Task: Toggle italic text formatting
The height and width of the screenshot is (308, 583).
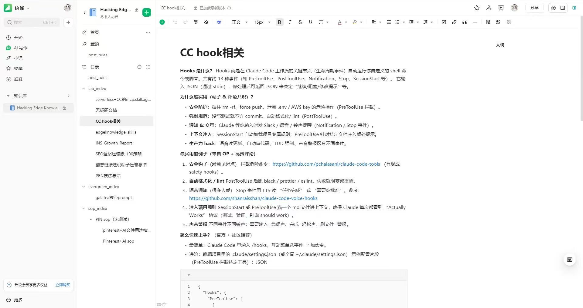Action: (290, 22)
